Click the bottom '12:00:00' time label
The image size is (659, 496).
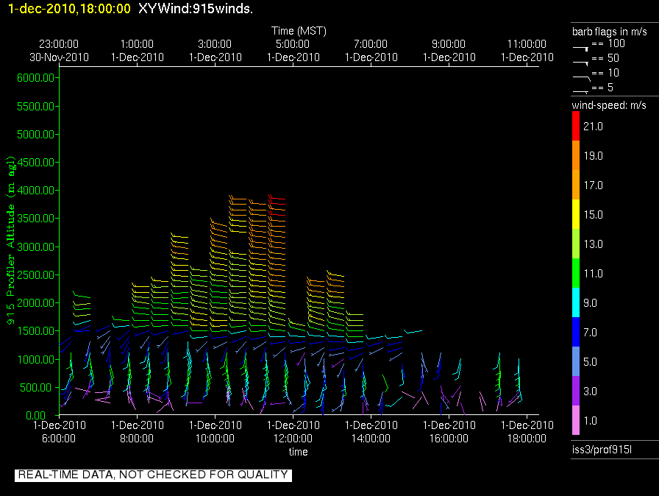[293, 439]
